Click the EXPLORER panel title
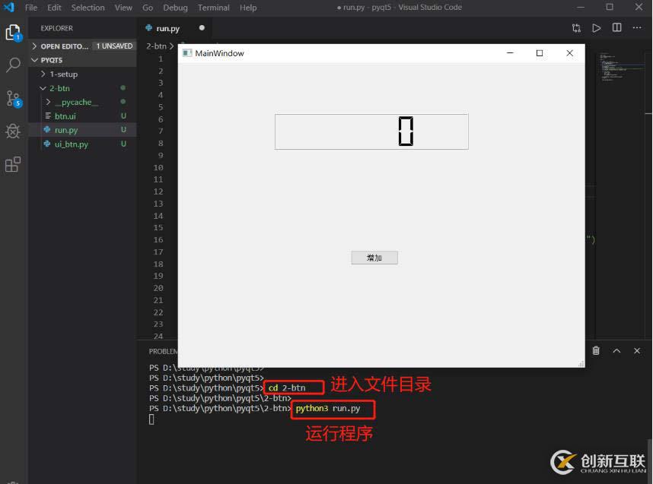 56,28
